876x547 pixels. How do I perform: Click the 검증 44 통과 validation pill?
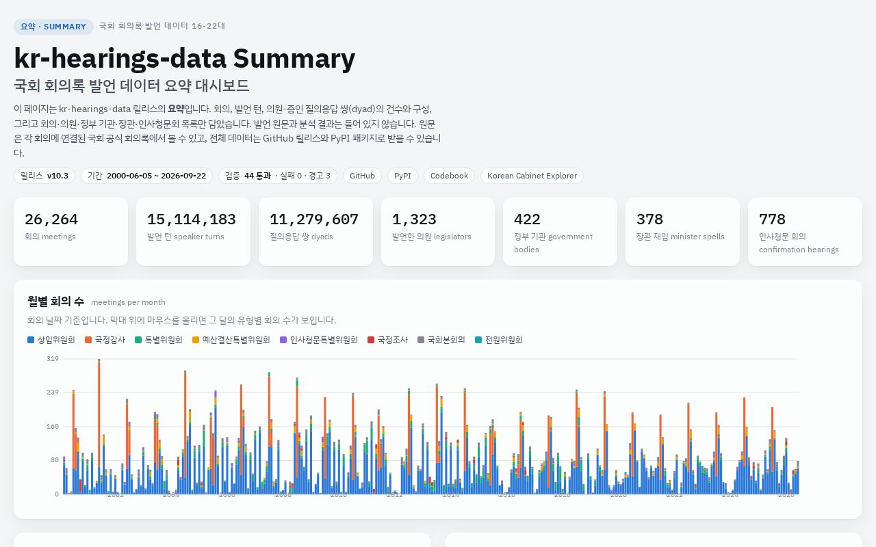pyautogui.click(x=278, y=176)
